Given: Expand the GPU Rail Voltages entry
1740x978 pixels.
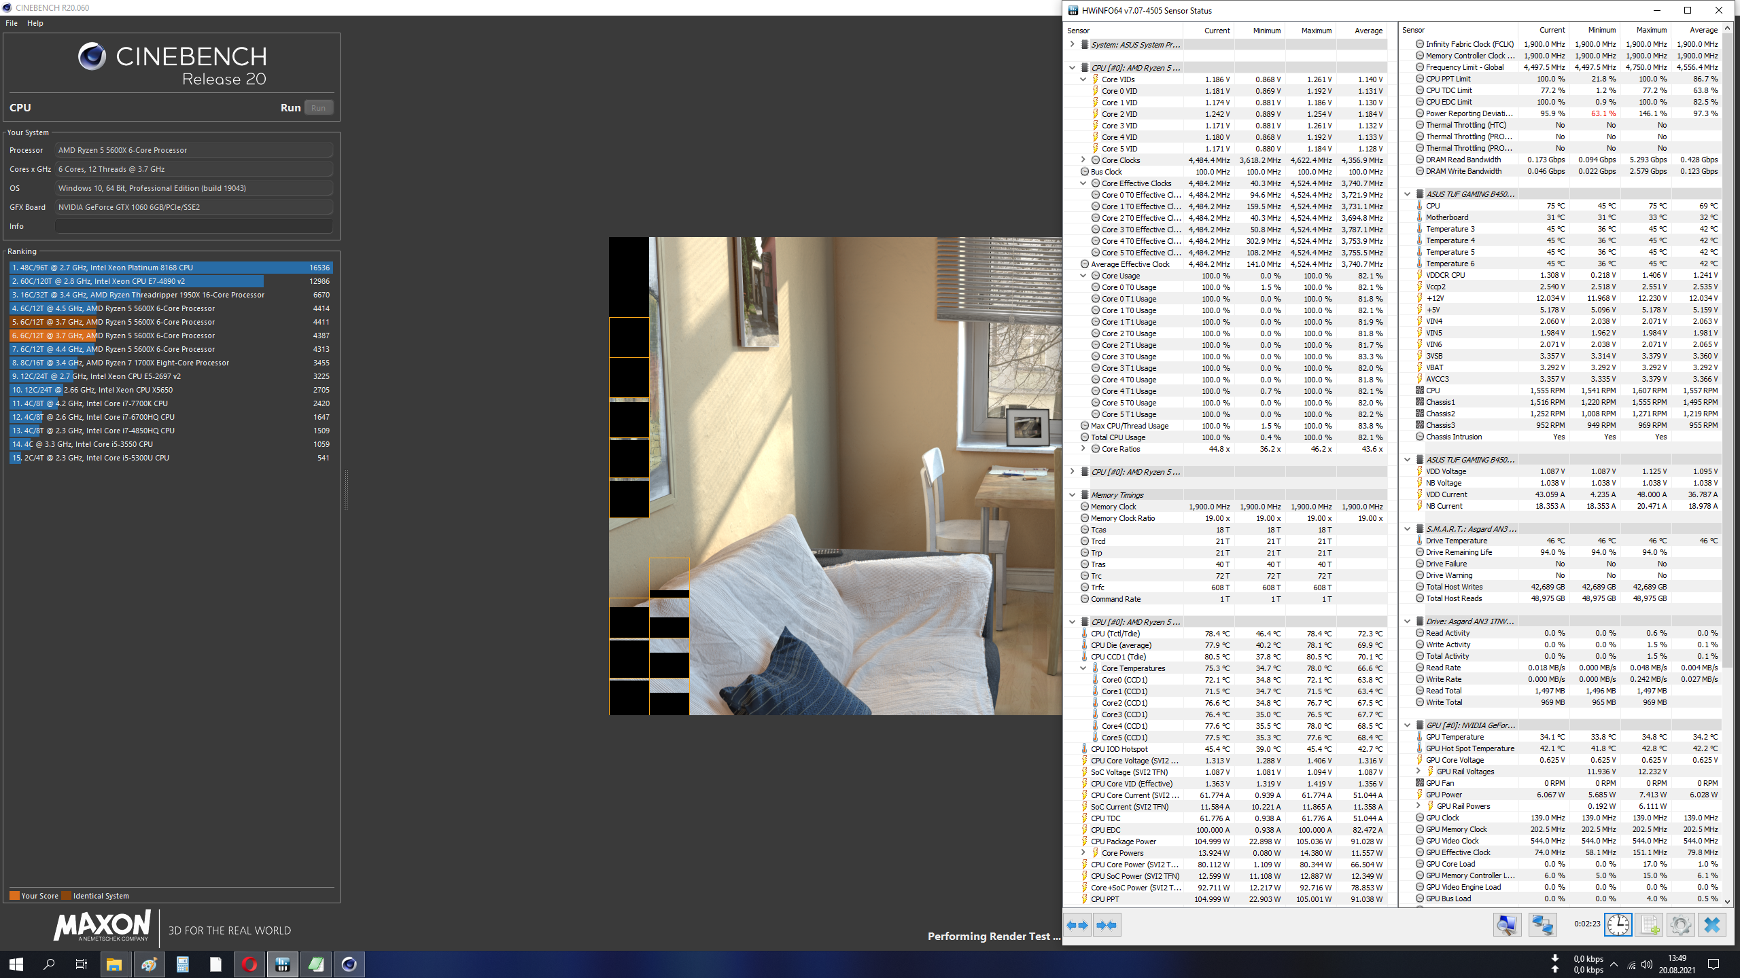Looking at the screenshot, I should pyautogui.click(x=1419, y=772).
